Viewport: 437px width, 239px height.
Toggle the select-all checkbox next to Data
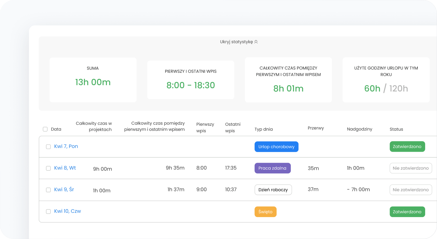45,129
